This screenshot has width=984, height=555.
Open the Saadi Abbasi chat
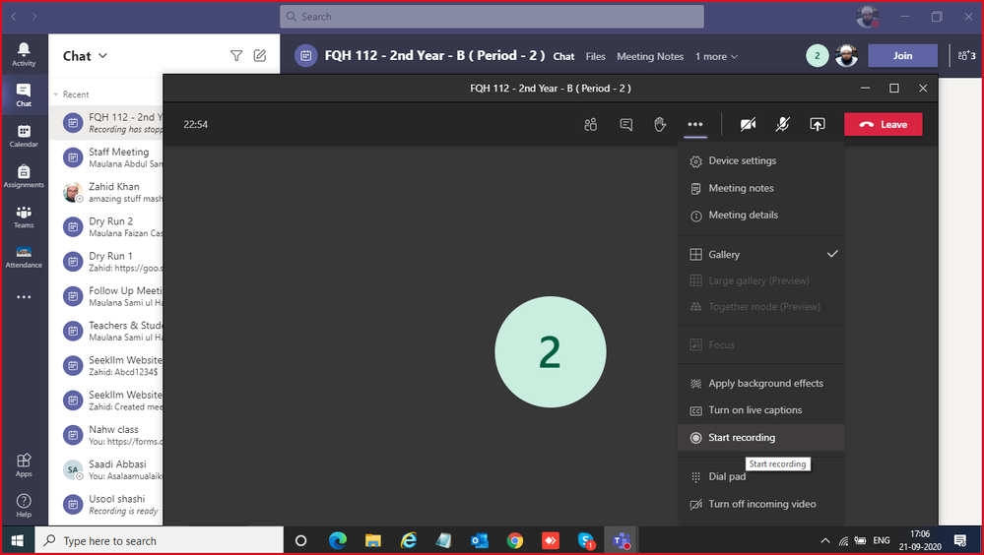pos(105,469)
